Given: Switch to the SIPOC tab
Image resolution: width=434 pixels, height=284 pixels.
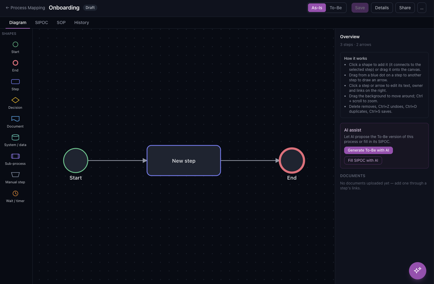Looking at the screenshot, I should pos(42,22).
